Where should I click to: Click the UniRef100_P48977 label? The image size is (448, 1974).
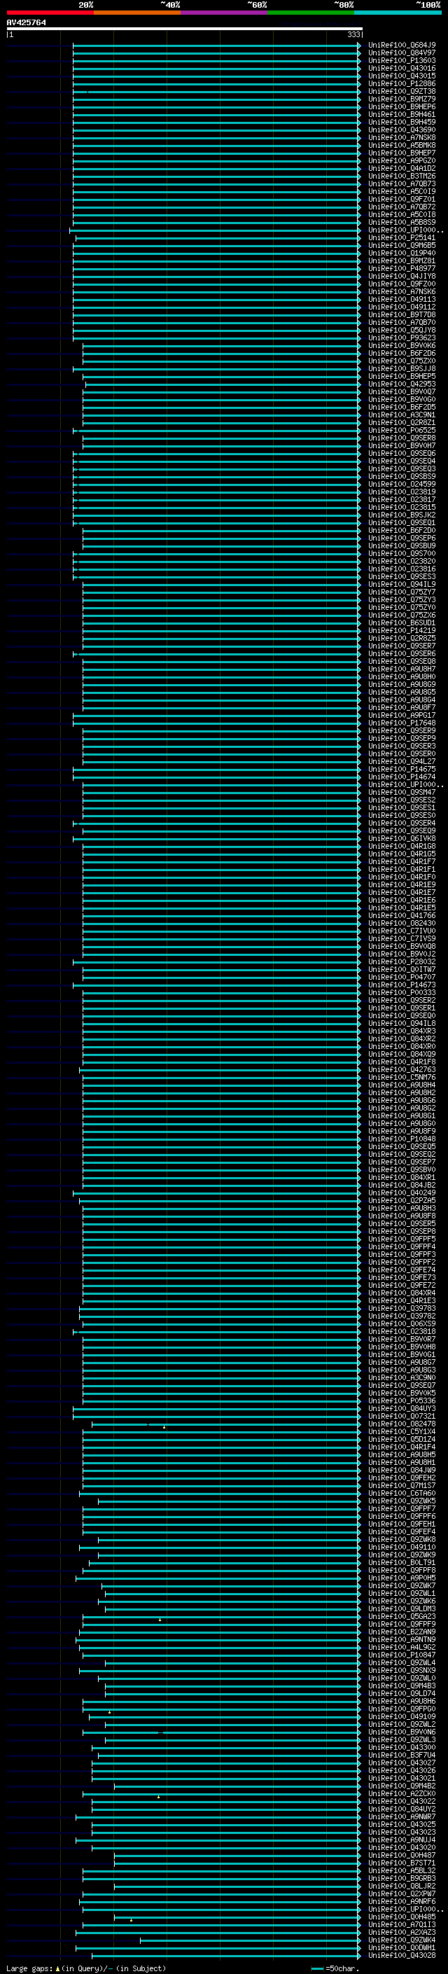point(402,269)
